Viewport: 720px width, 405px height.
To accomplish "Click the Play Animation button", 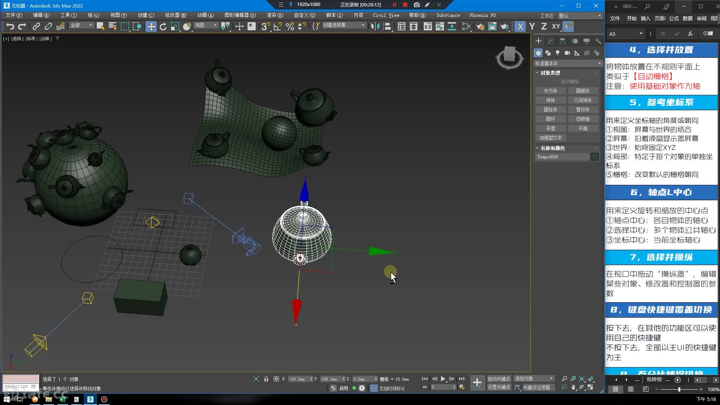I will point(443,379).
